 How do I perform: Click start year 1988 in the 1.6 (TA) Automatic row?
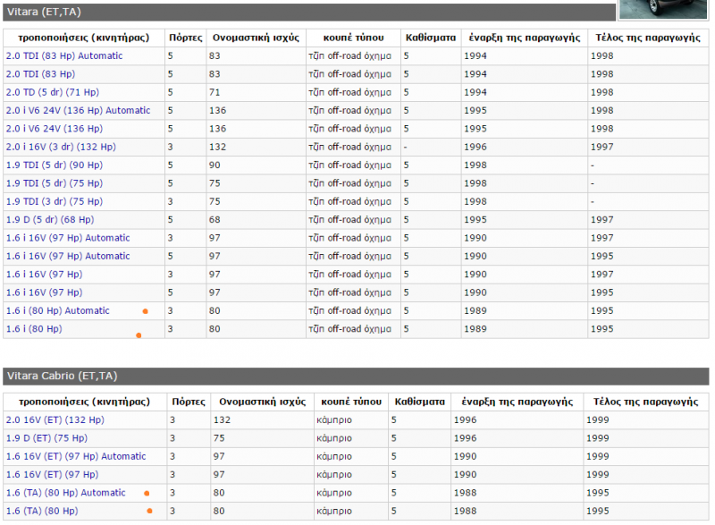point(465,494)
